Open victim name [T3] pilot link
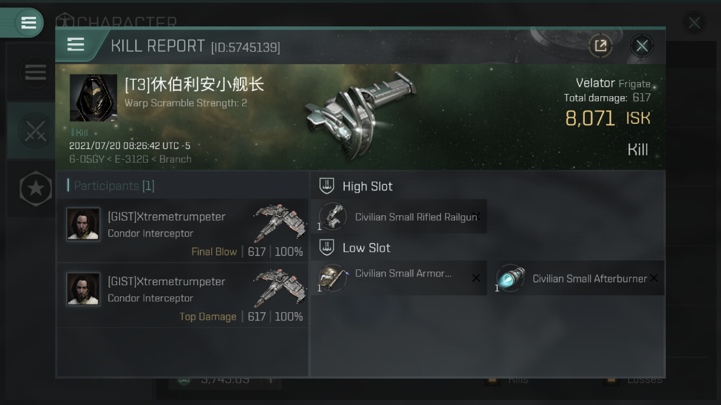The width and height of the screenshot is (721, 405). (194, 85)
